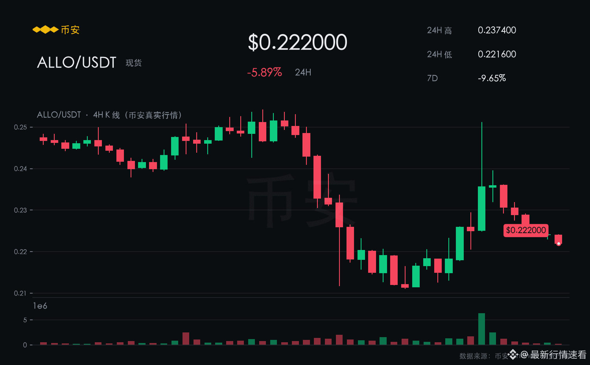Image resolution: width=590 pixels, height=365 pixels.
Task: Click the 24H label beside percent change
Action: pos(303,72)
